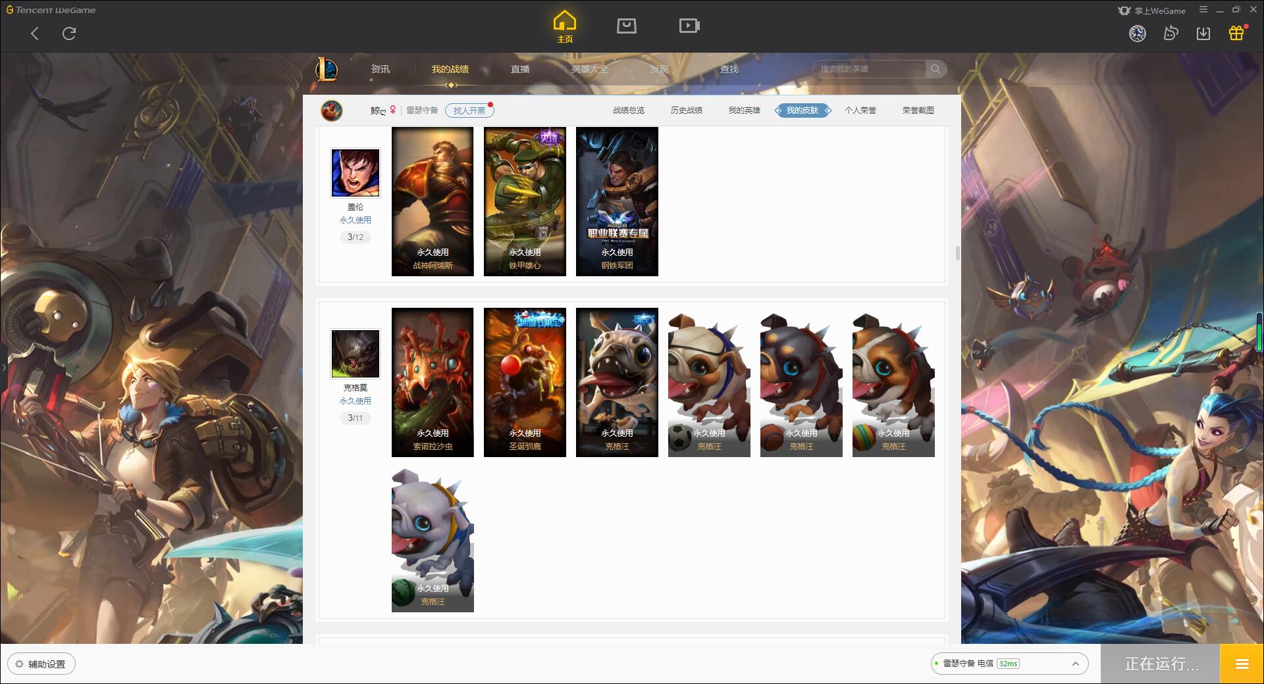Click the 克格莫 champion portrait

click(355, 354)
